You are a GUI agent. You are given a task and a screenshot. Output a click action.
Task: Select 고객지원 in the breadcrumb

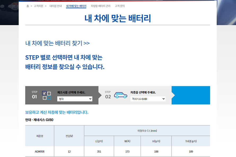coord(38,6)
